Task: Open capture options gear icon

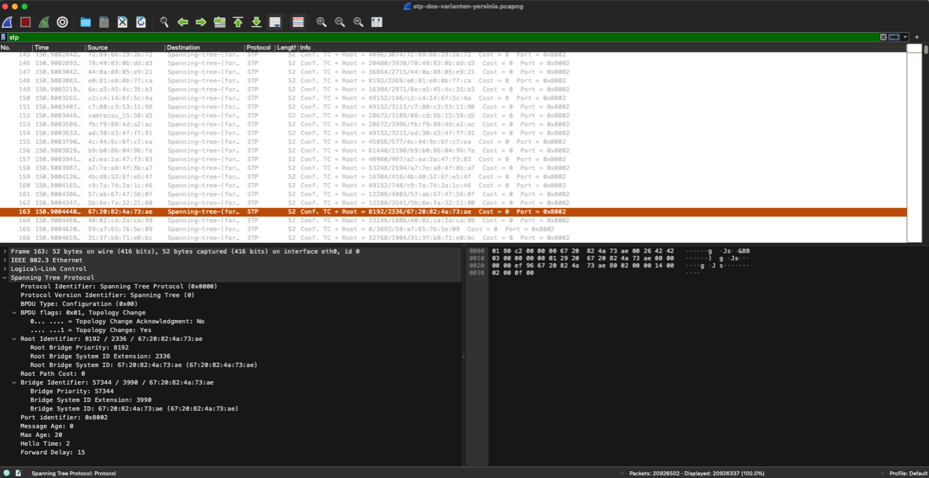Action: (63, 22)
